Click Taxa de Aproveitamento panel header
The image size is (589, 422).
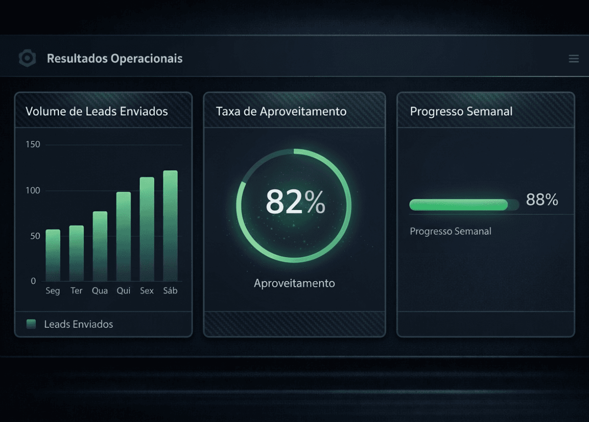pyautogui.click(x=281, y=111)
